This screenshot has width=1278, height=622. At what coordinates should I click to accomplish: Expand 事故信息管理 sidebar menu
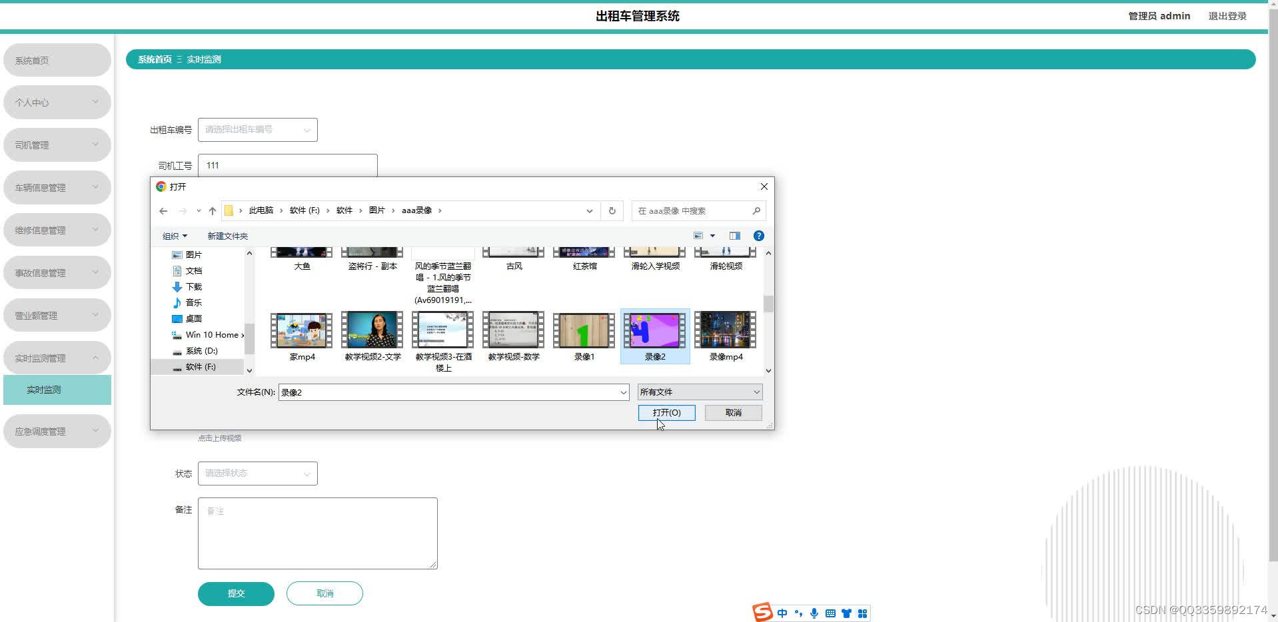click(x=57, y=272)
